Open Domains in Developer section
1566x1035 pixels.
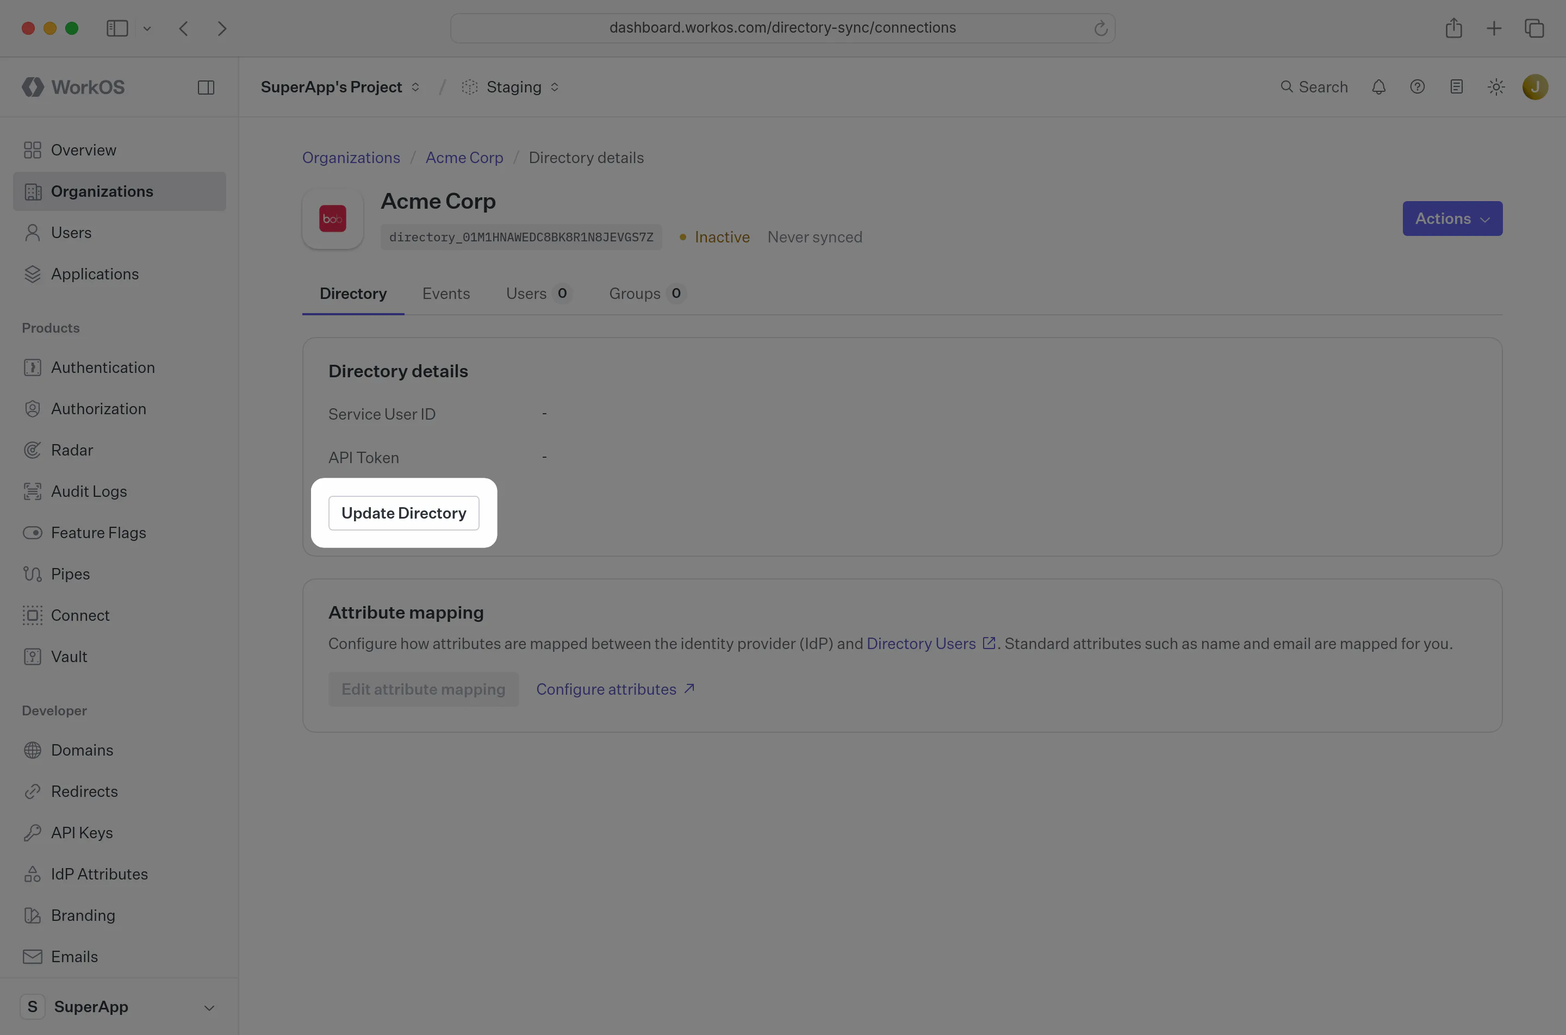[x=120, y=750]
